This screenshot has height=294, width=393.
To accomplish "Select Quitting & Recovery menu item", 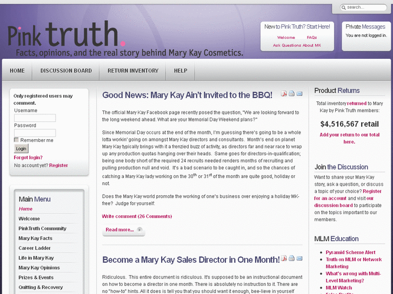I will pyautogui.click(x=41, y=287).
